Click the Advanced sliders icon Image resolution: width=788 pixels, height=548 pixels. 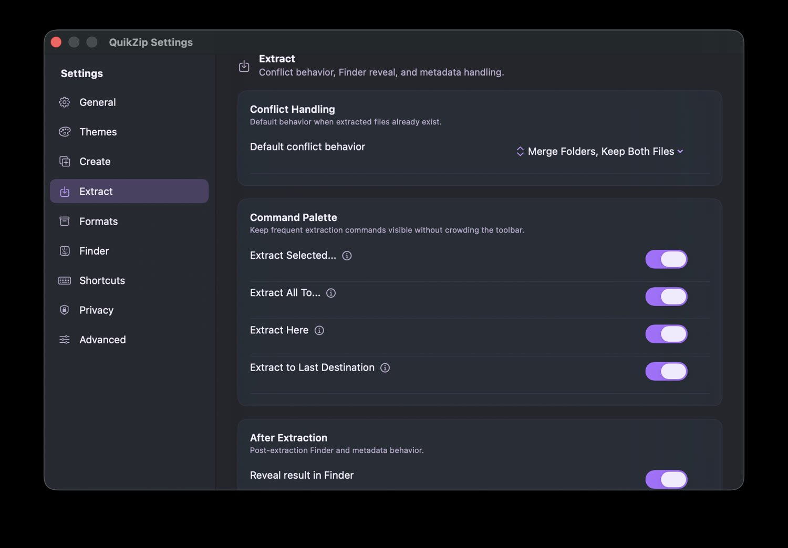[65, 340]
